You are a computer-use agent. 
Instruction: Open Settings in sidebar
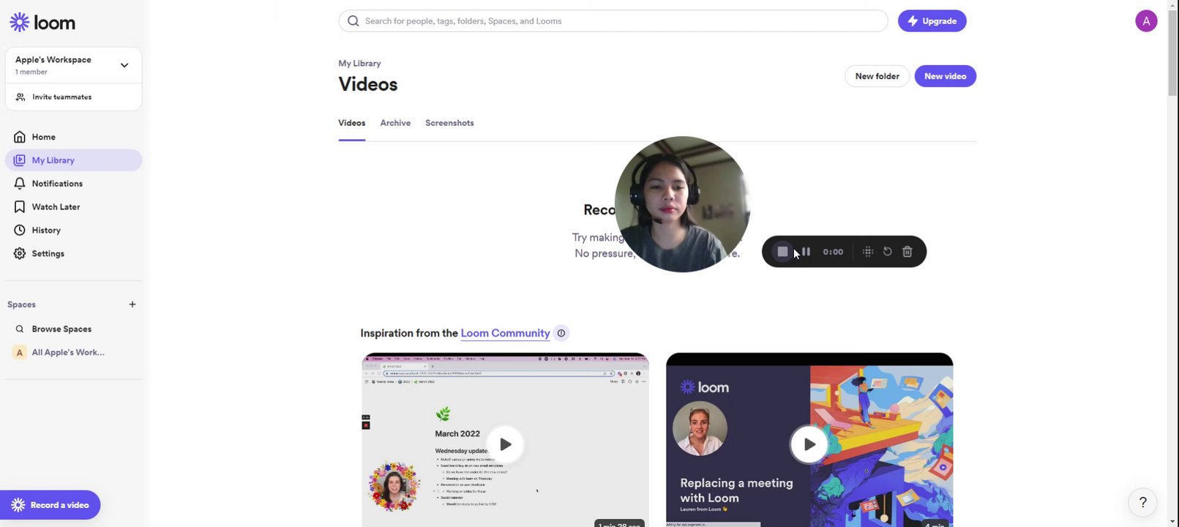click(73, 254)
